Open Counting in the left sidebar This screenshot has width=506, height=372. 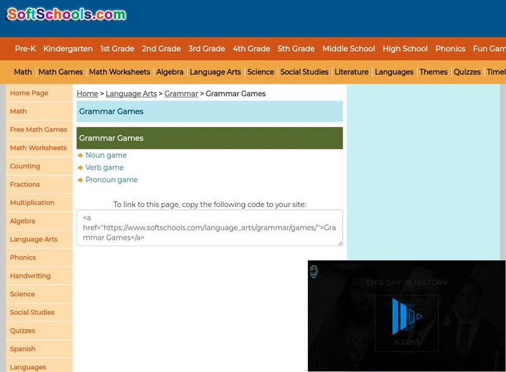(x=39, y=166)
